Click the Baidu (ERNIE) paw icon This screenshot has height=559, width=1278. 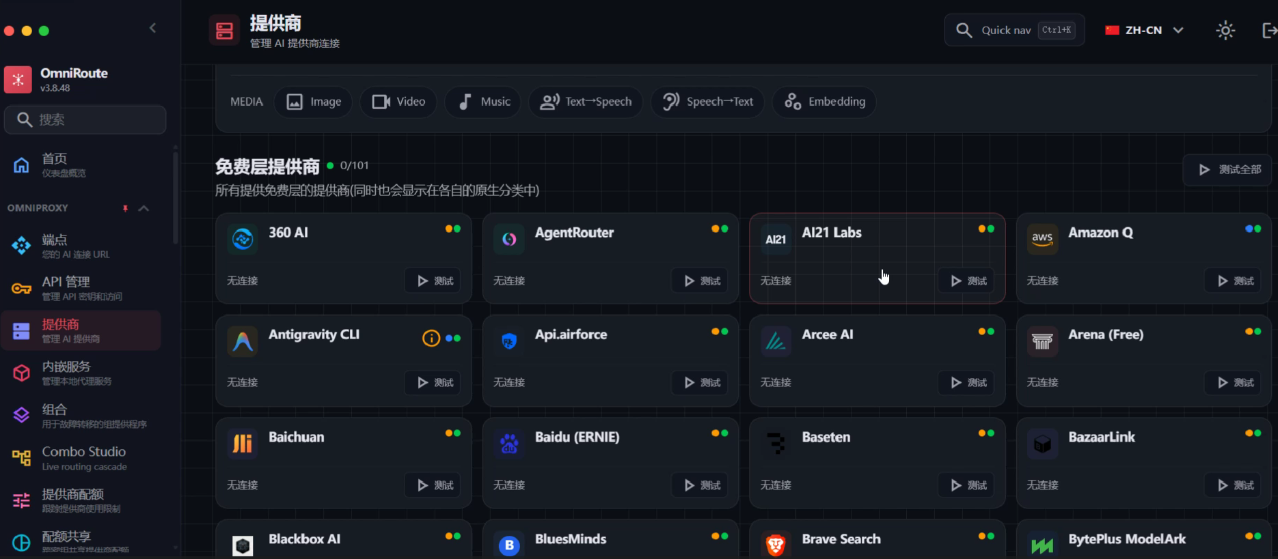click(x=509, y=444)
